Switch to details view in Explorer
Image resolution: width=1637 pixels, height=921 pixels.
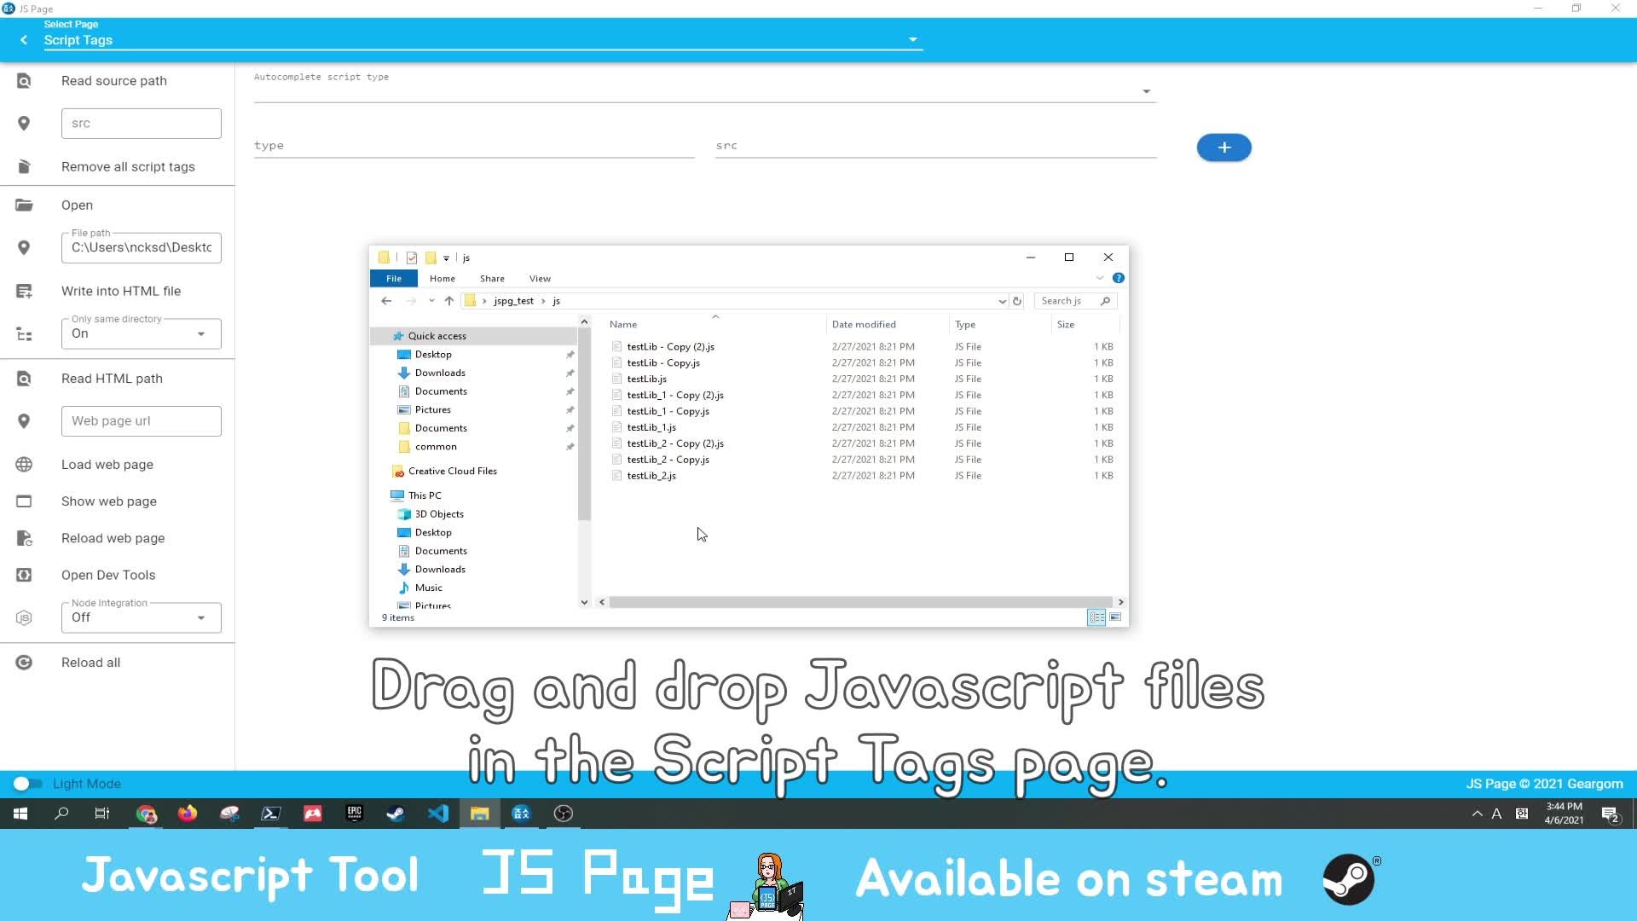click(x=1096, y=617)
